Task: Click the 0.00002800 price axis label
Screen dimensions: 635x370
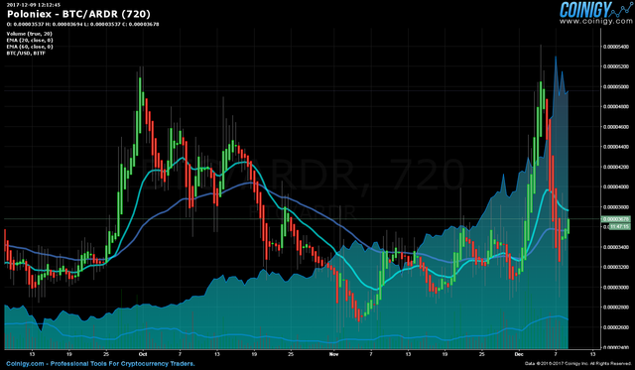Action: click(616, 308)
